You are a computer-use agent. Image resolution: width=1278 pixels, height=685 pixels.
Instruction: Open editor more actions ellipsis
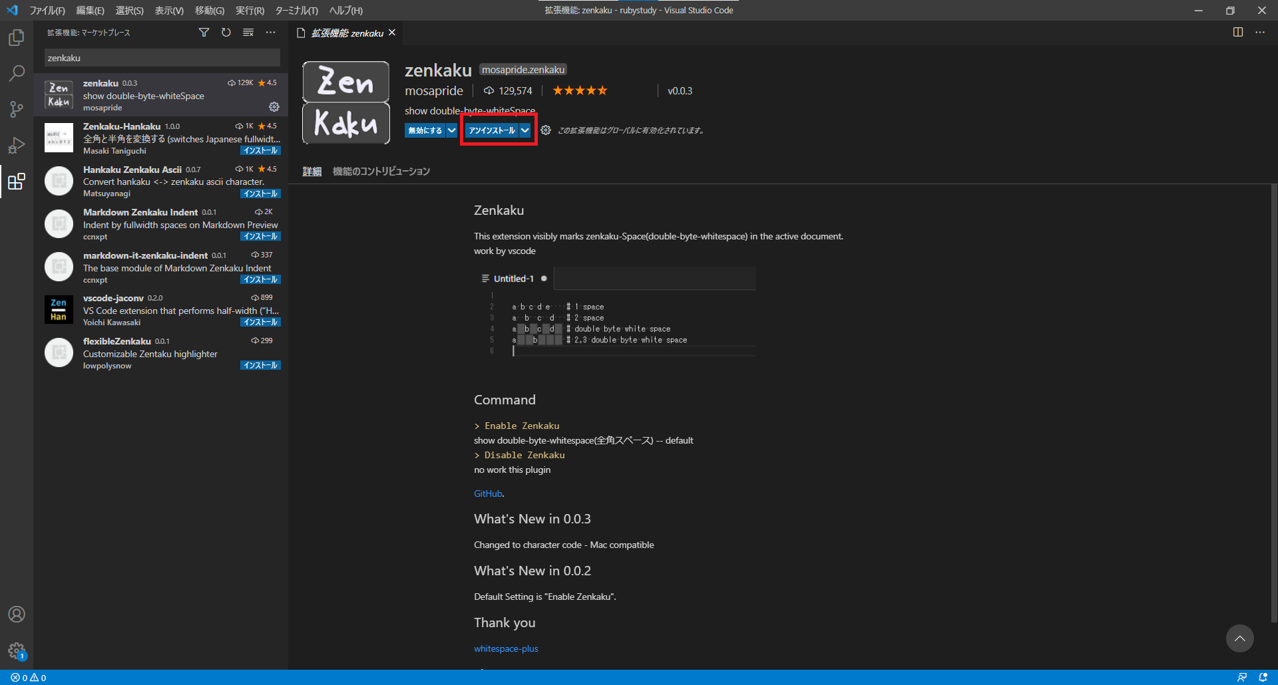point(1260,32)
